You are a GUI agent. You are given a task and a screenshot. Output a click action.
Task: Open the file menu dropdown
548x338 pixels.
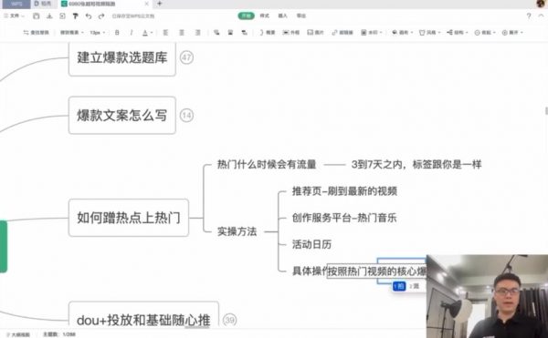click(x=14, y=16)
